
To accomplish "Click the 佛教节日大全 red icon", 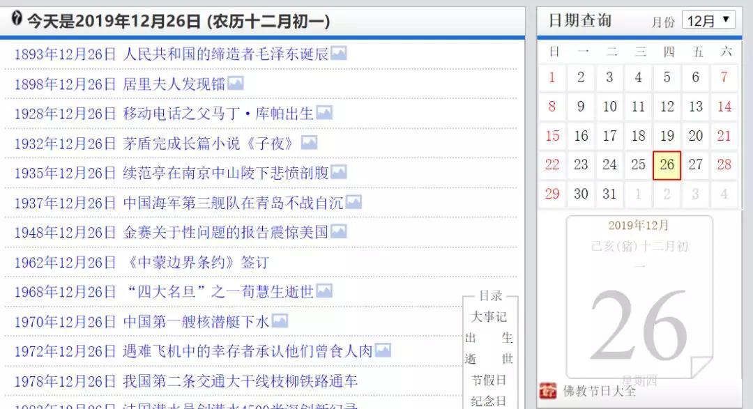I will [x=549, y=391].
